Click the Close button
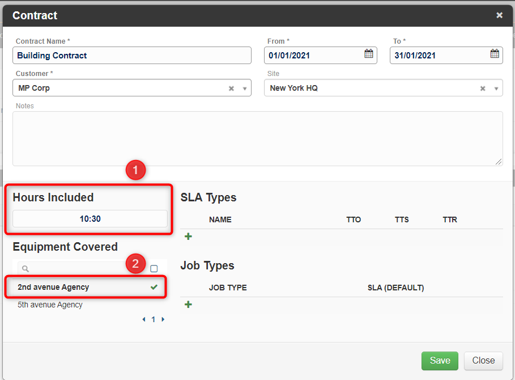Viewport: 515px width, 380px height. coord(483,361)
